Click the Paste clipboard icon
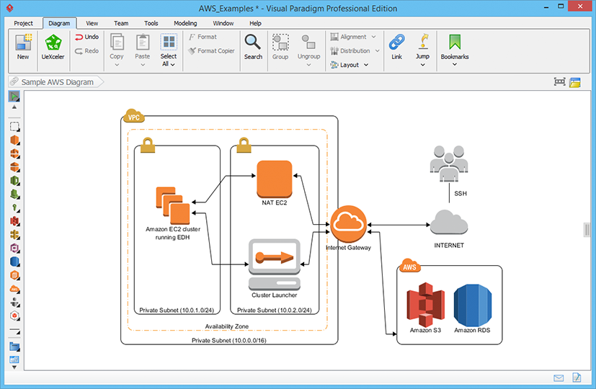 (143, 42)
